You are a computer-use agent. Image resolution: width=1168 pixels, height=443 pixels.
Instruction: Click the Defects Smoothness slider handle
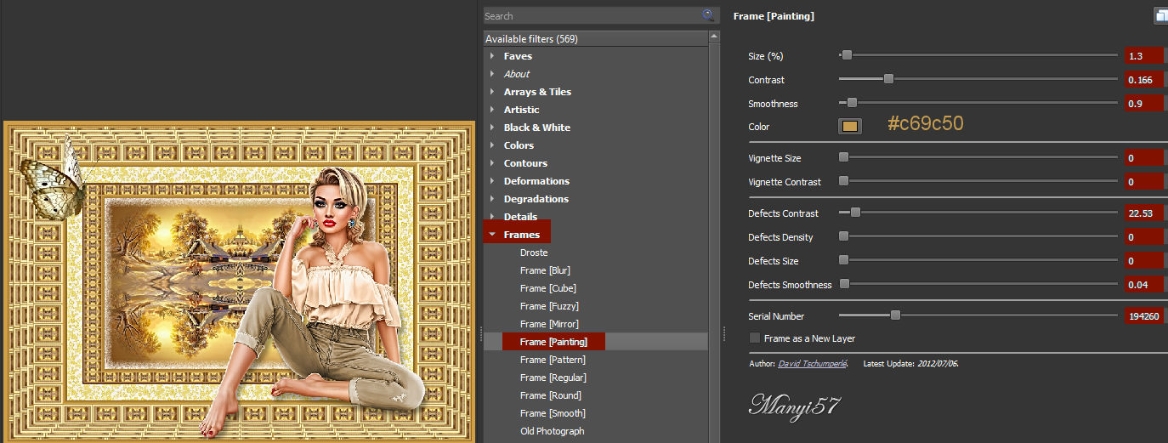pos(844,284)
